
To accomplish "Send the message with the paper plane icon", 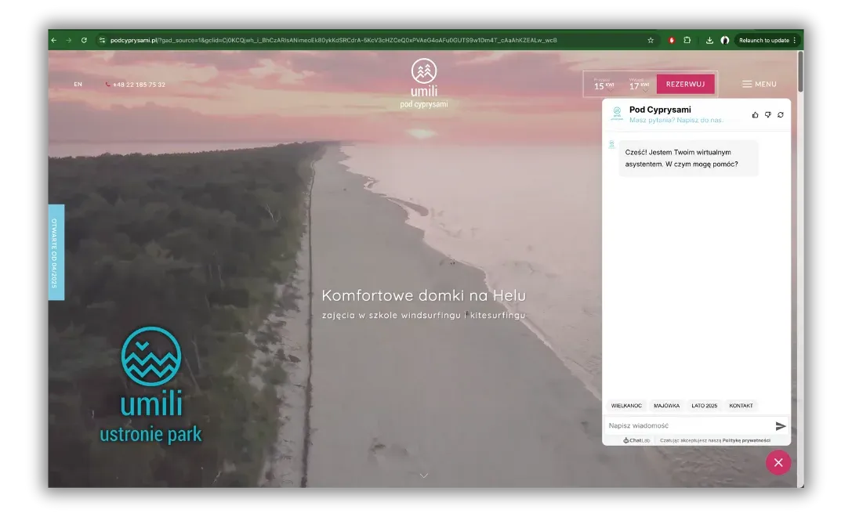I will 780,426.
